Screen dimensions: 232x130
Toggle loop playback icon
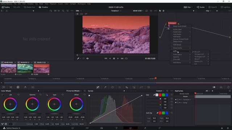[126, 58]
